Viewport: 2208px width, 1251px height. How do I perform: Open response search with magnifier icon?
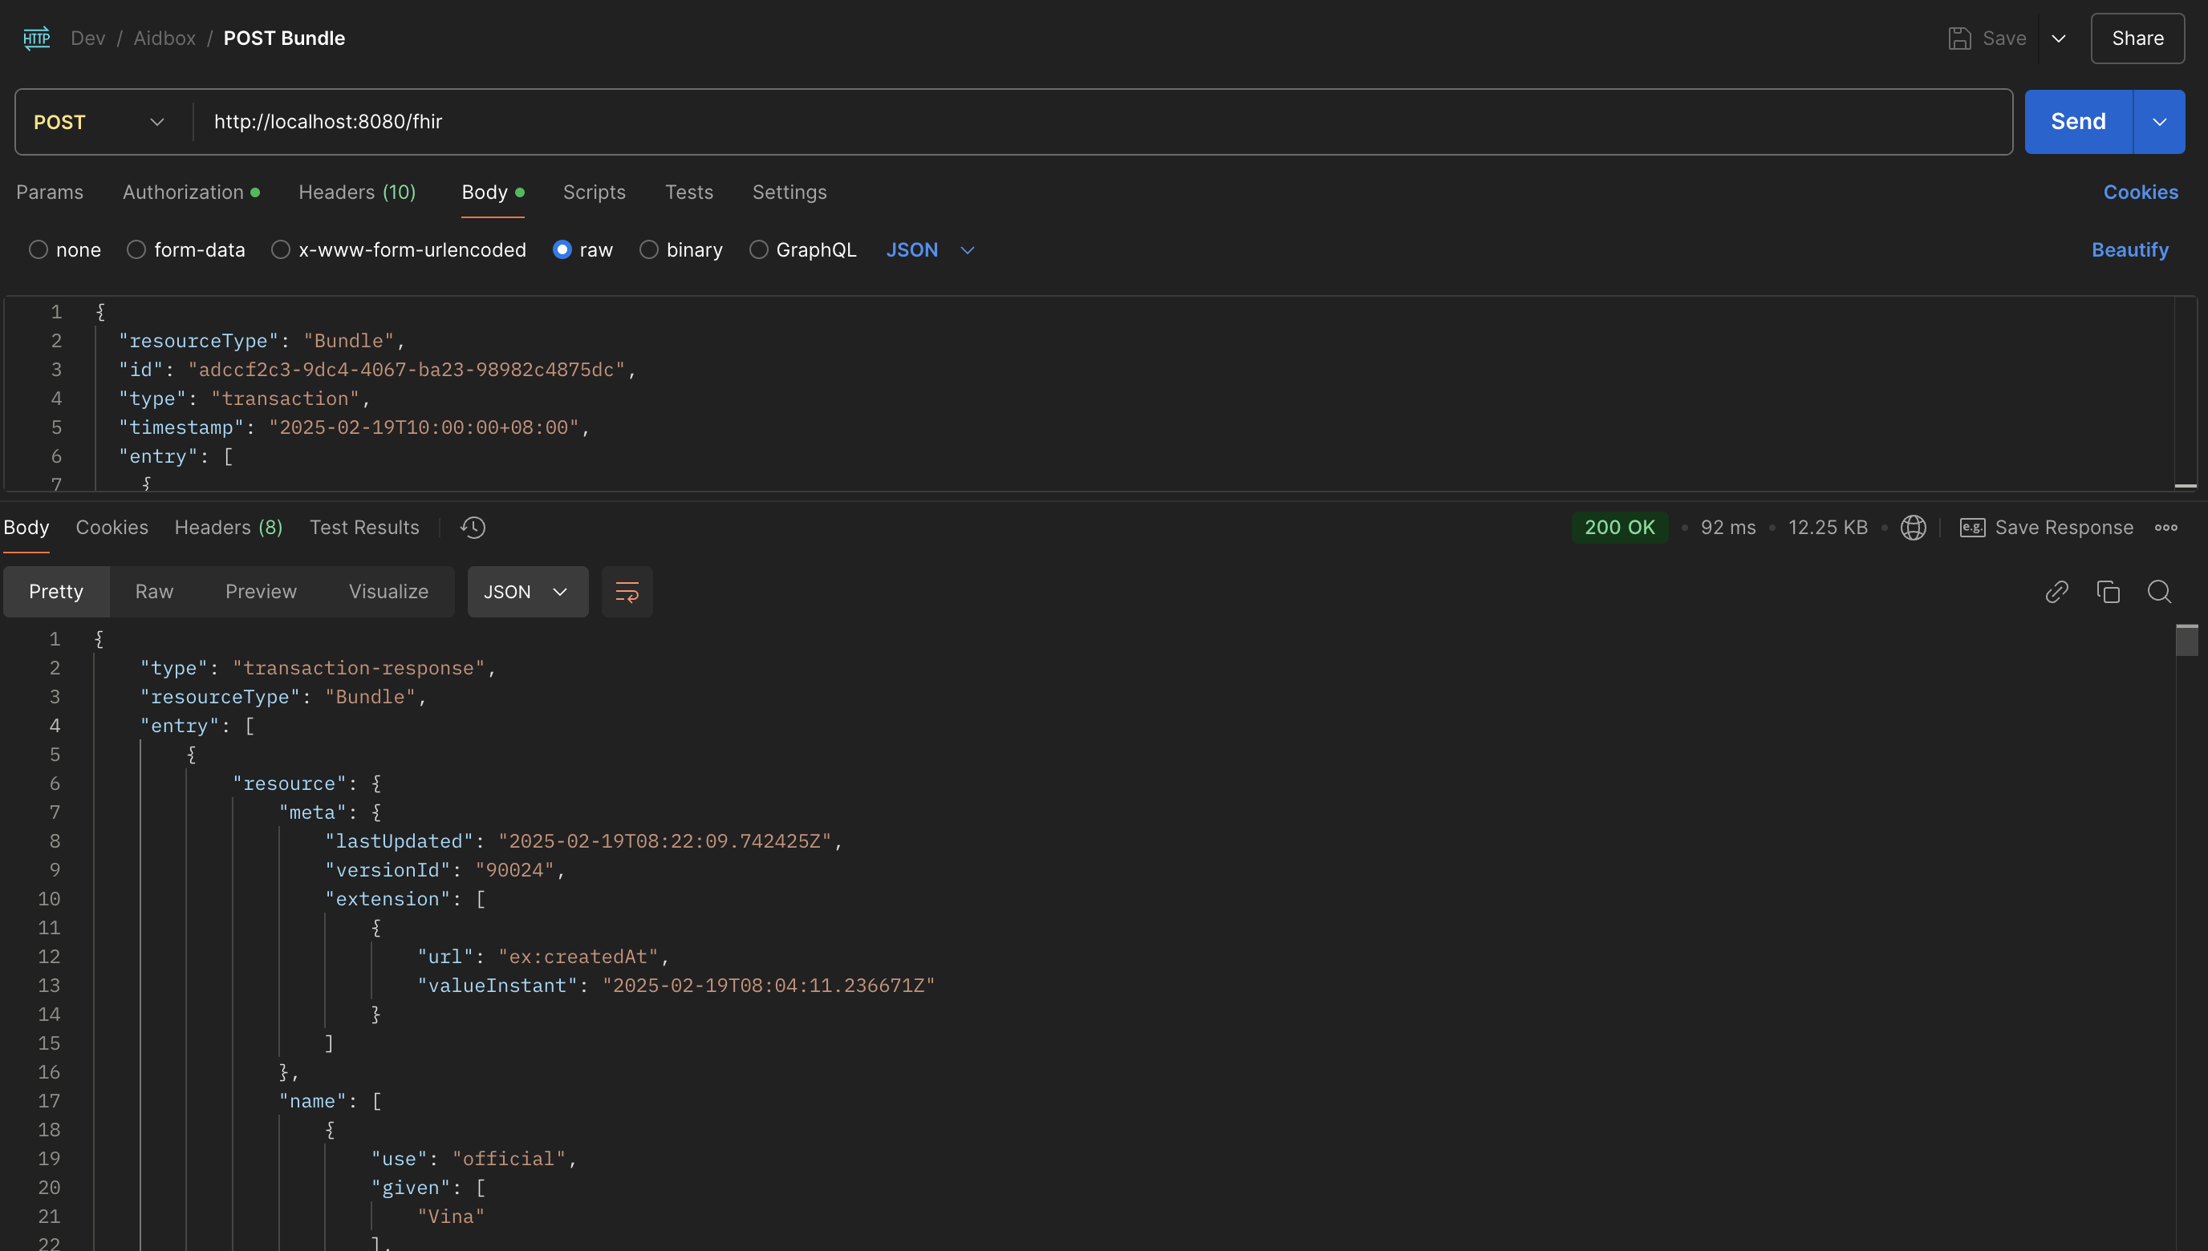coord(2160,592)
